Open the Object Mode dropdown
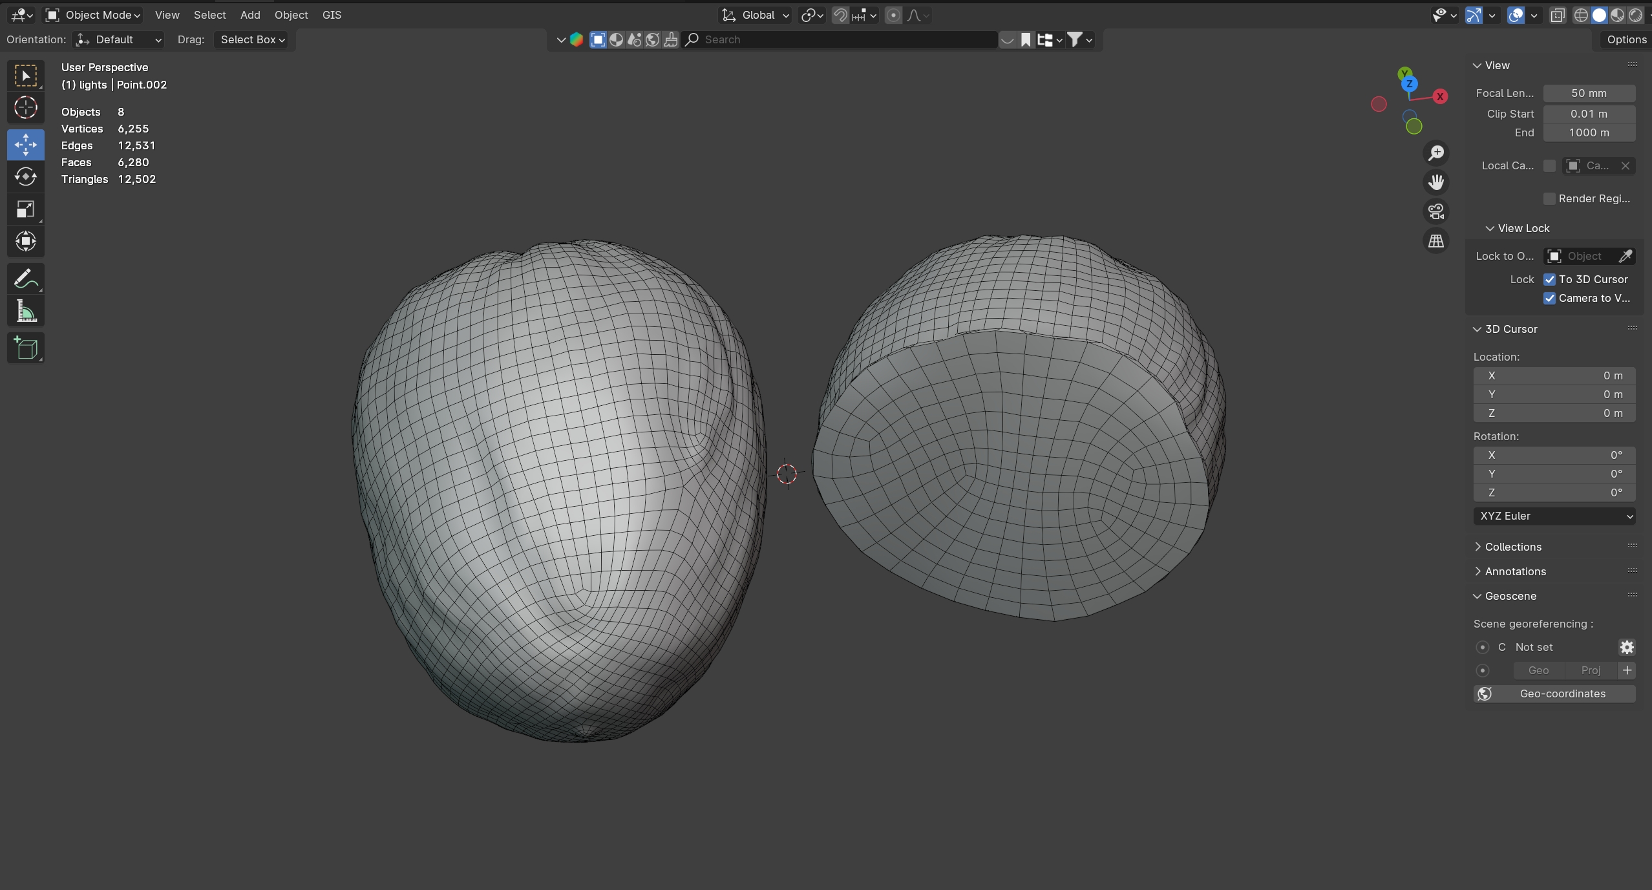 94,15
